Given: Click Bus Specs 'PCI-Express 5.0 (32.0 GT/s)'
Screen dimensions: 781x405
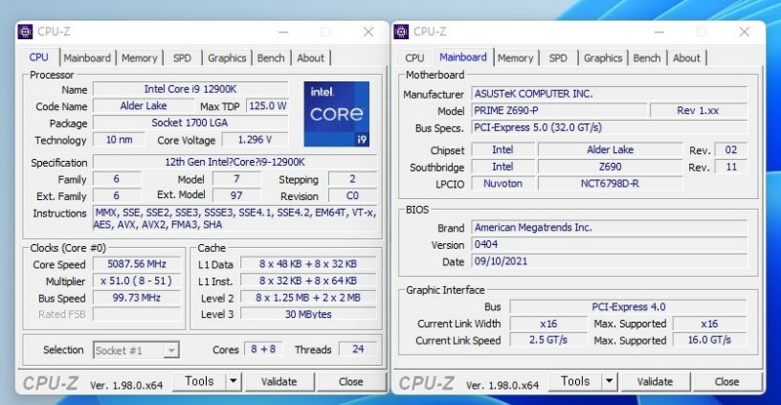Looking at the screenshot, I should [x=609, y=128].
